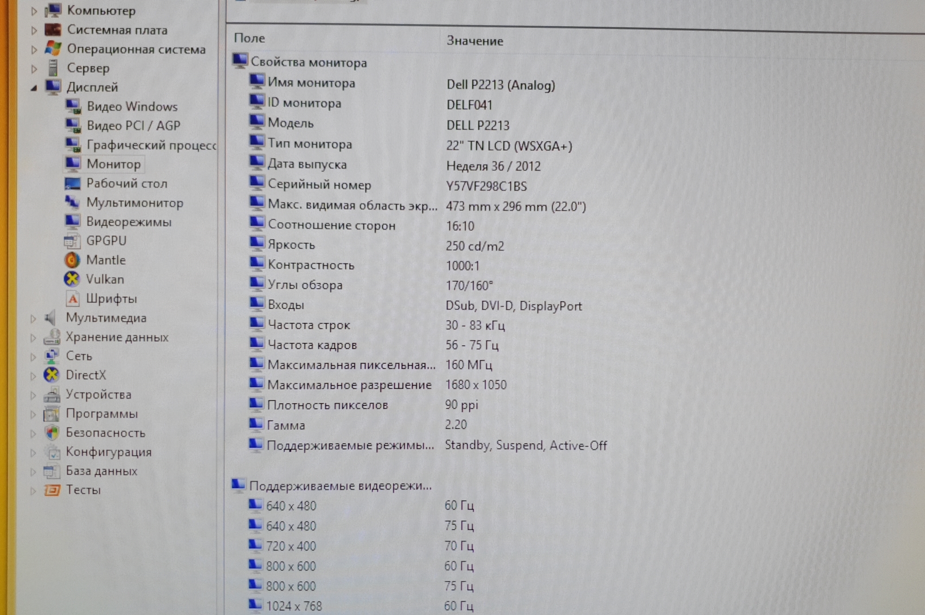This screenshot has width=925, height=615.
Task: Select the Углы обзора row
Action: (x=371, y=285)
